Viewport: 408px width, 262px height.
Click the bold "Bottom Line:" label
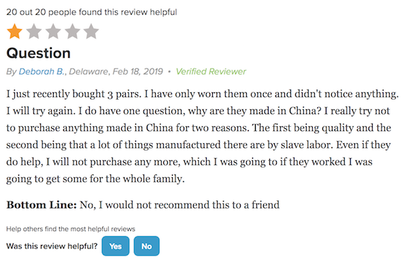click(41, 205)
